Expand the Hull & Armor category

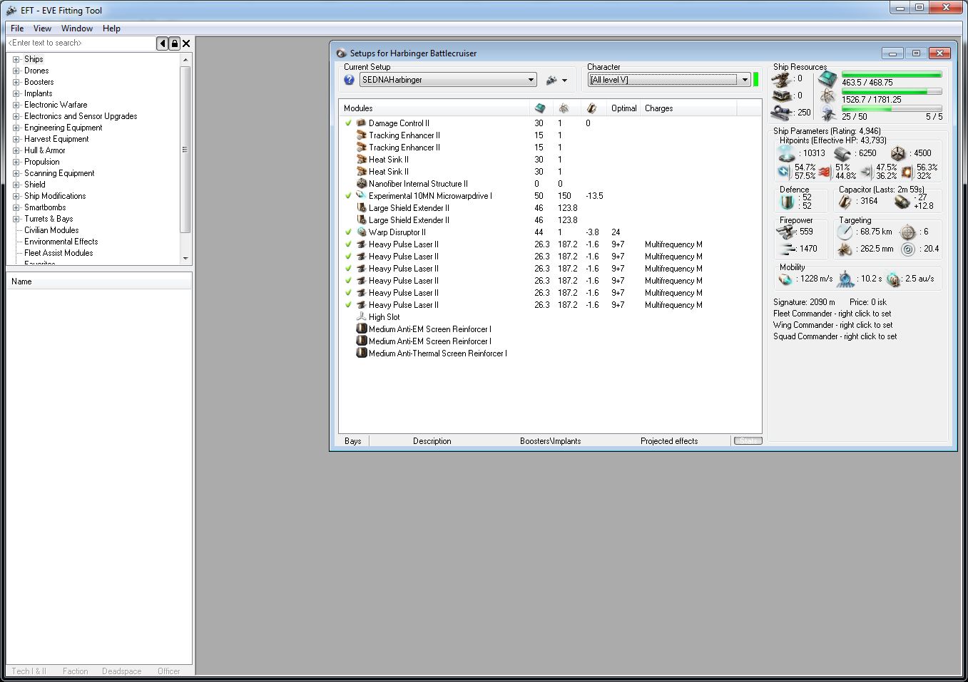16,150
